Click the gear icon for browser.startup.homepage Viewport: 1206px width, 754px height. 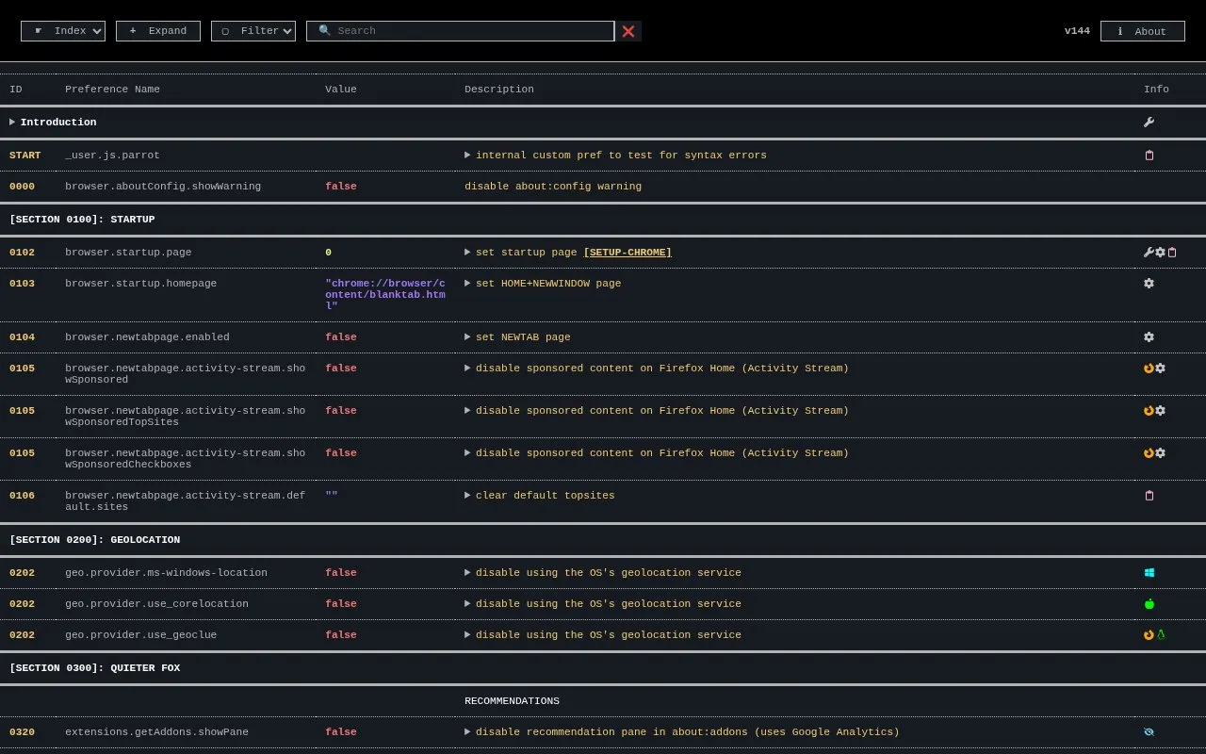(1149, 284)
